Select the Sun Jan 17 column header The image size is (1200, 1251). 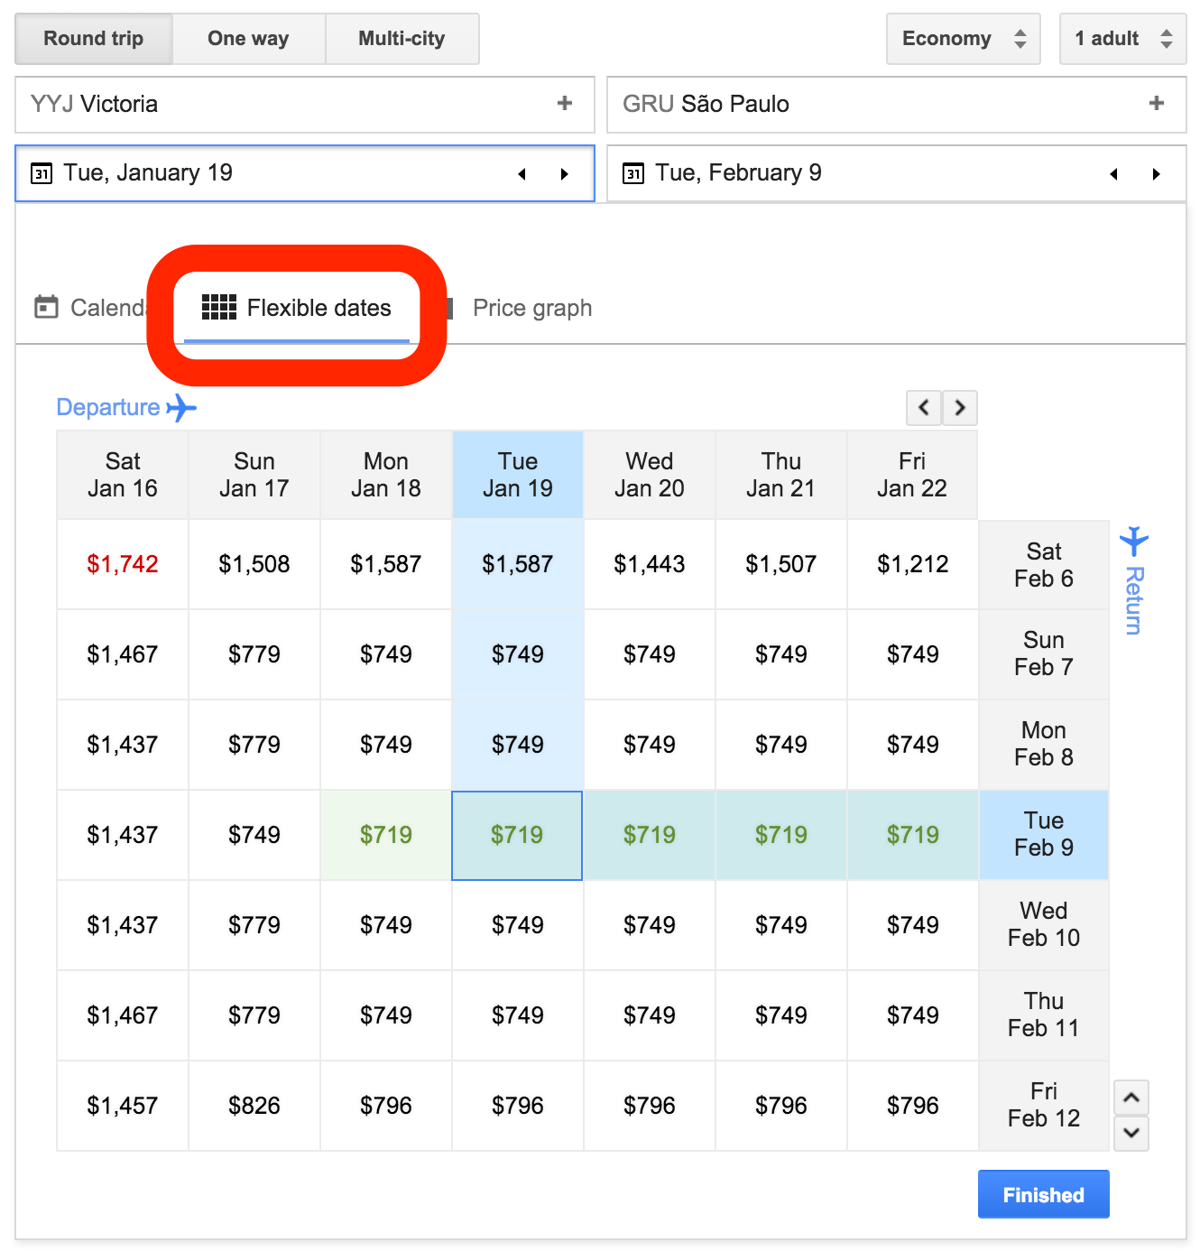[x=254, y=475]
